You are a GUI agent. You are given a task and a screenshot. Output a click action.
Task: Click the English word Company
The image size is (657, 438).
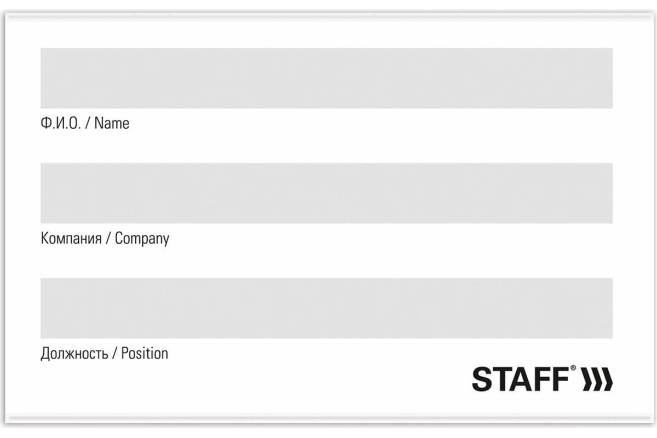click(142, 239)
